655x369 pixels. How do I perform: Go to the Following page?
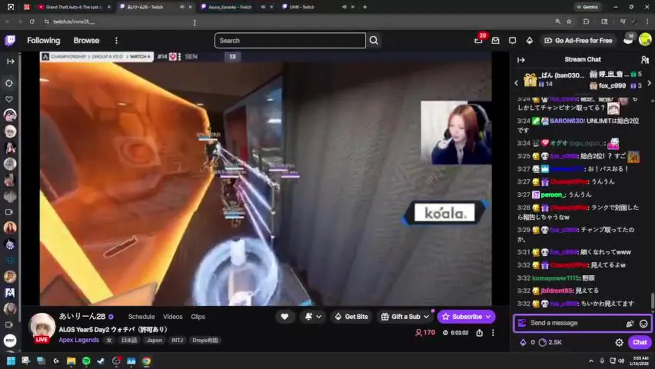tap(44, 40)
